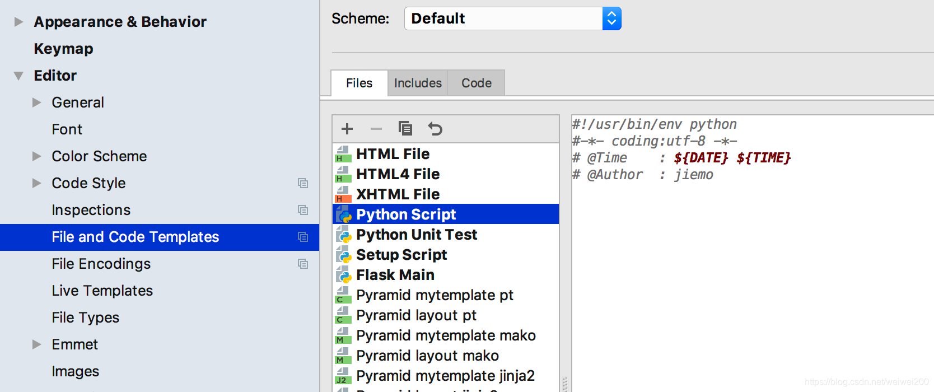Click the copy icon beside File Encodings
The image size is (934, 392).
click(303, 264)
